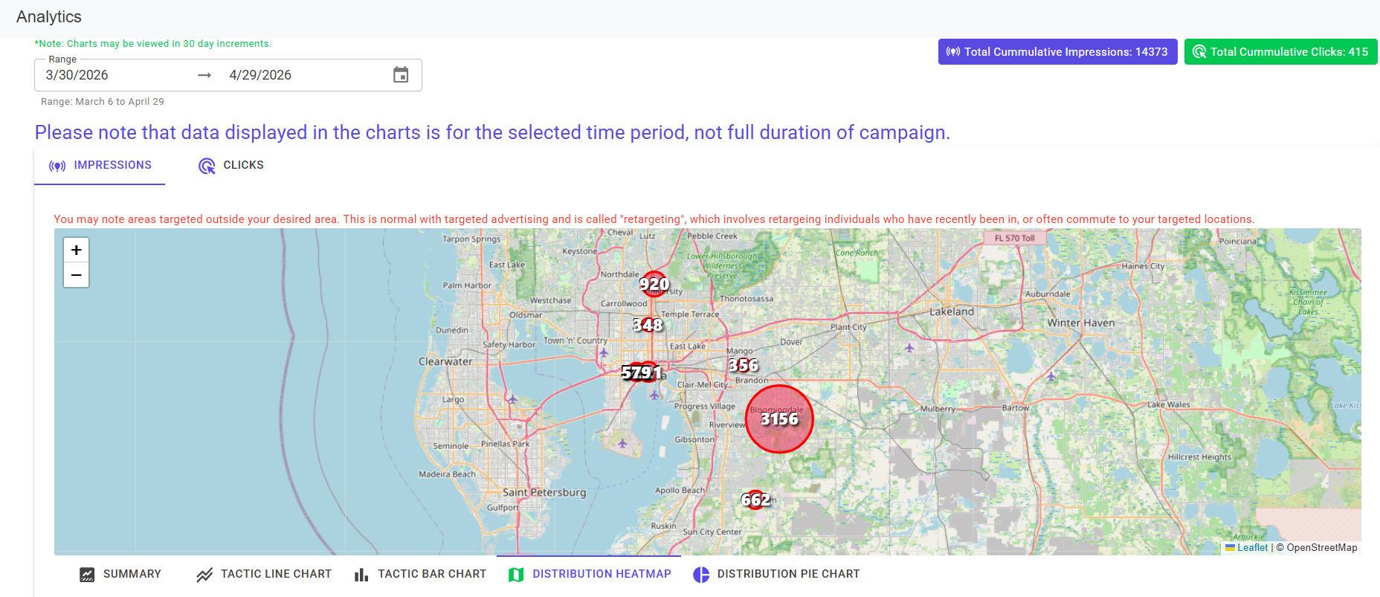Image resolution: width=1380 pixels, height=597 pixels.
Task: Click the Analytics page heading
Action: point(49,16)
